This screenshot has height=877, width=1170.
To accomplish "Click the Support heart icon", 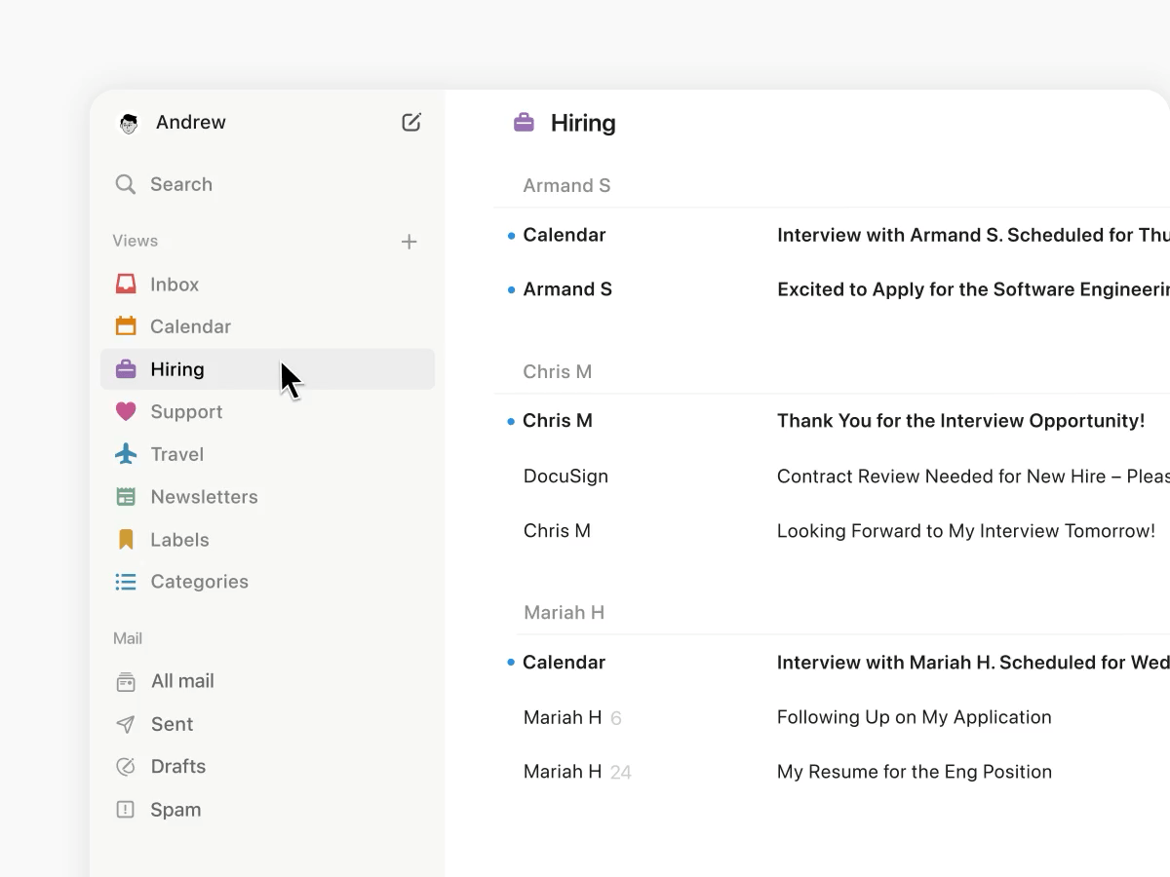I will tap(126, 411).
